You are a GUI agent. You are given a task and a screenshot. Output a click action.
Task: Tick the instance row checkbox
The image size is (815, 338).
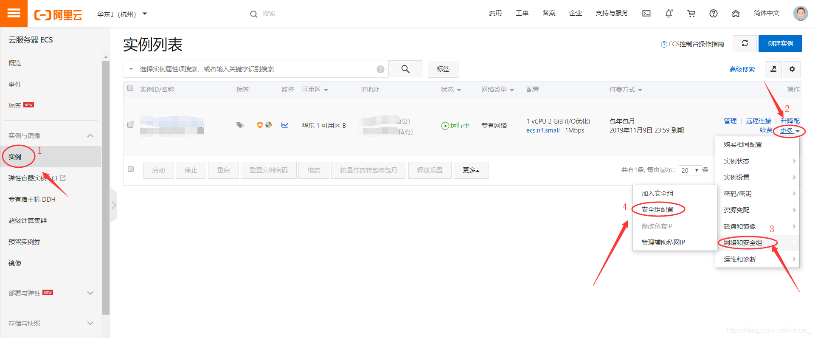[x=130, y=125]
